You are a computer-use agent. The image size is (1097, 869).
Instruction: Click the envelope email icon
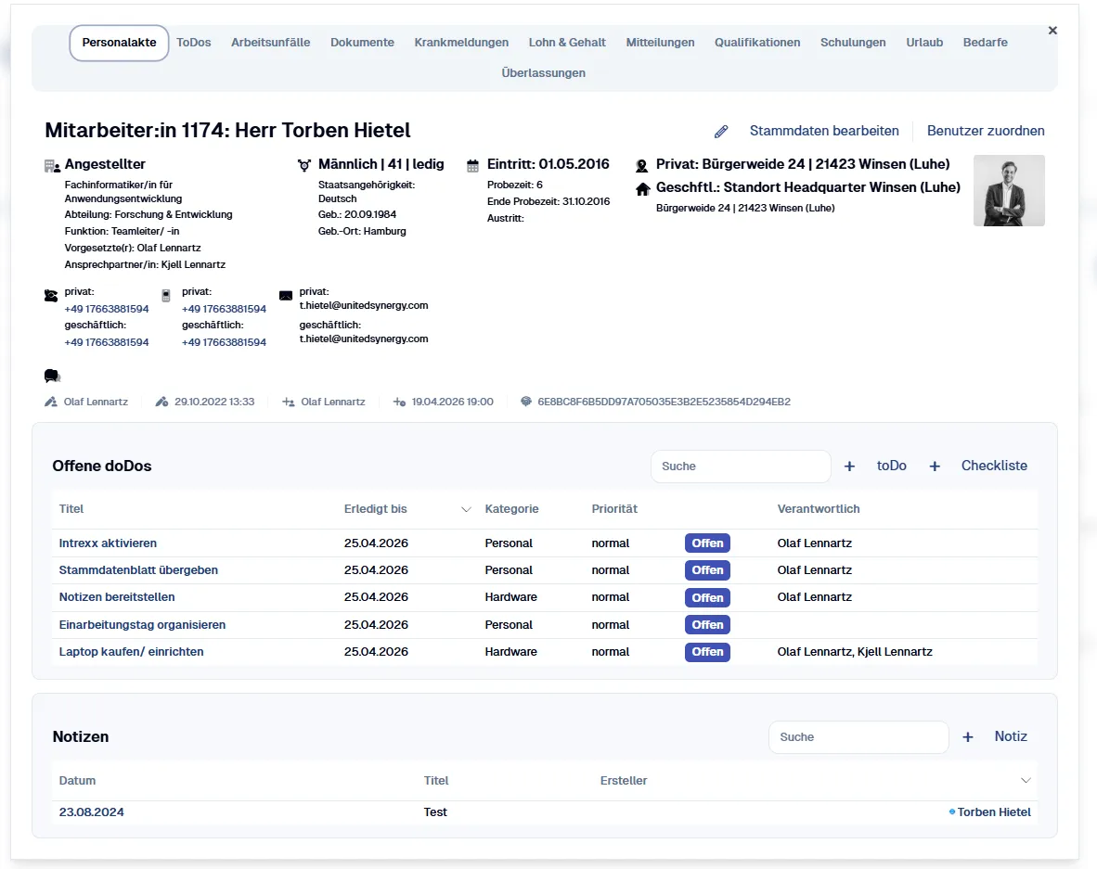point(286,296)
